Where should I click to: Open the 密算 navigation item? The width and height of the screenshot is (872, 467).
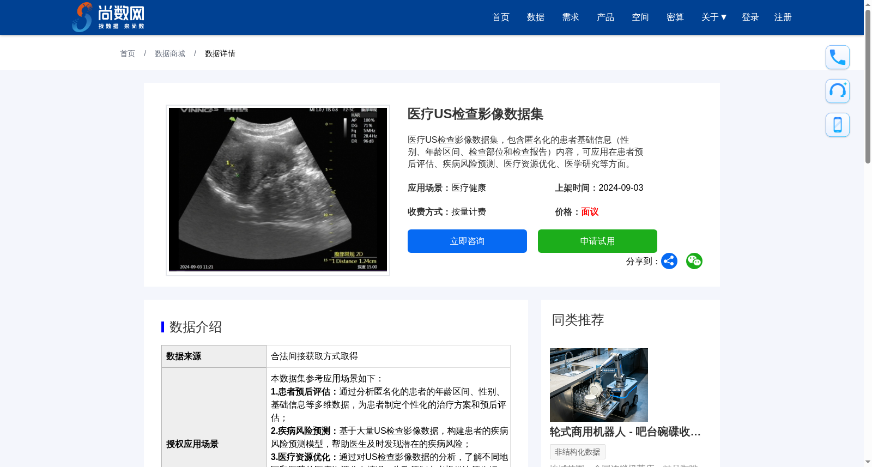675,17
